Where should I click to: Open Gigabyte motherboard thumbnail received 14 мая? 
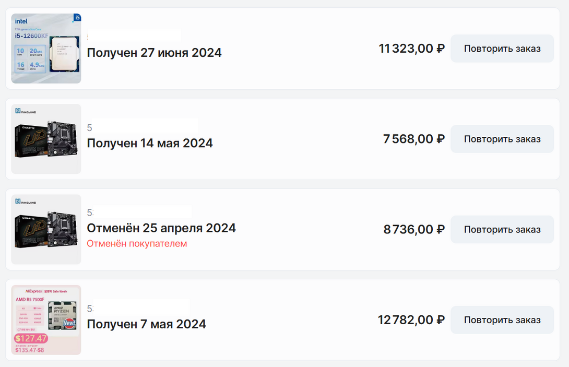pos(46,139)
